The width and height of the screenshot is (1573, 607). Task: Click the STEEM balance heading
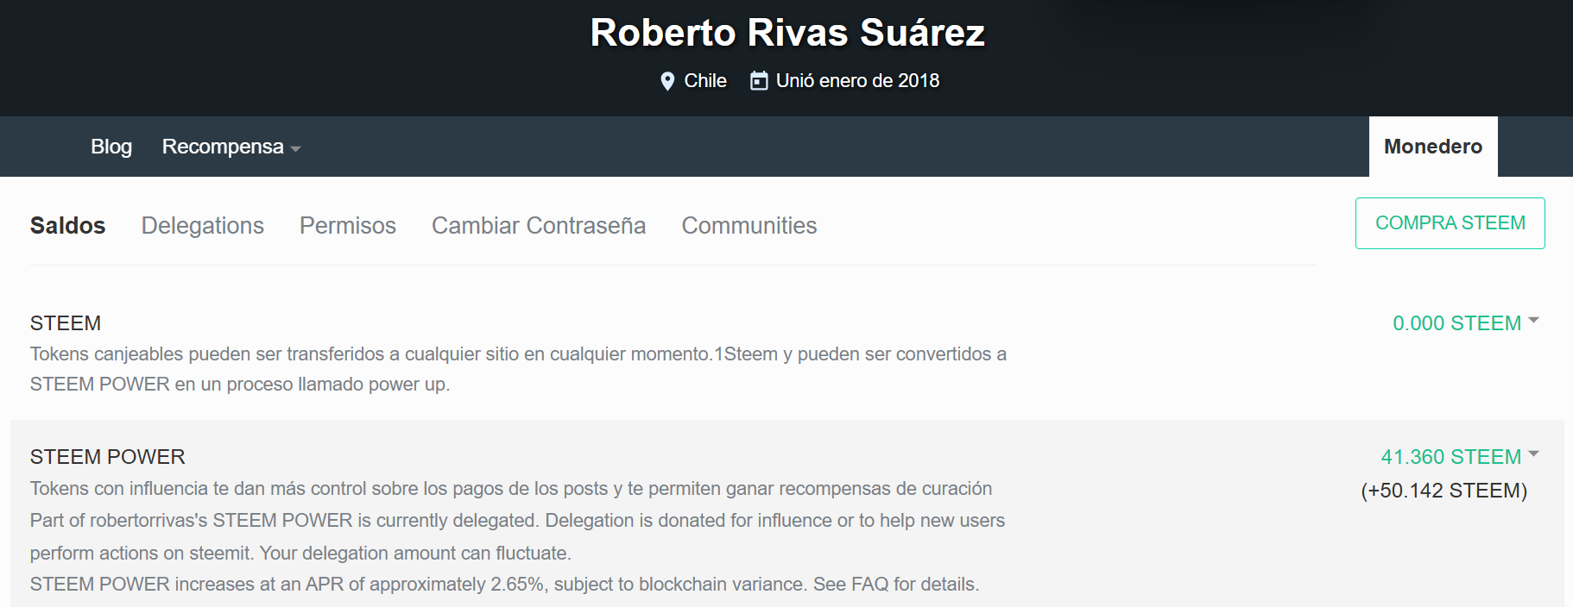[66, 323]
